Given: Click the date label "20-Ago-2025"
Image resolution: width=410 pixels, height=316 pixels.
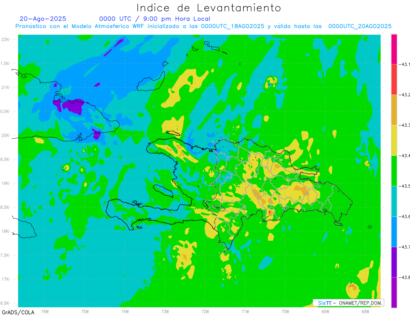Looking at the screenshot, I should 43,19.
